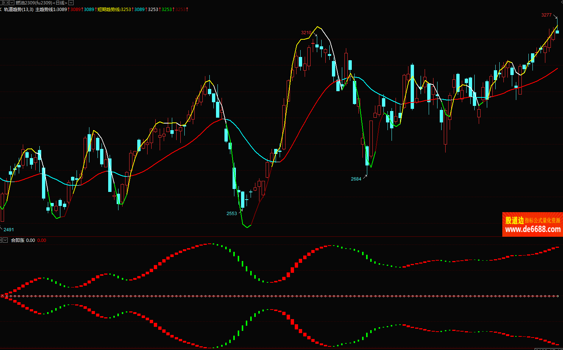The width and height of the screenshot is (563, 350).
Task: Click the 2684 low price label
Action: pyautogui.click(x=356, y=179)
